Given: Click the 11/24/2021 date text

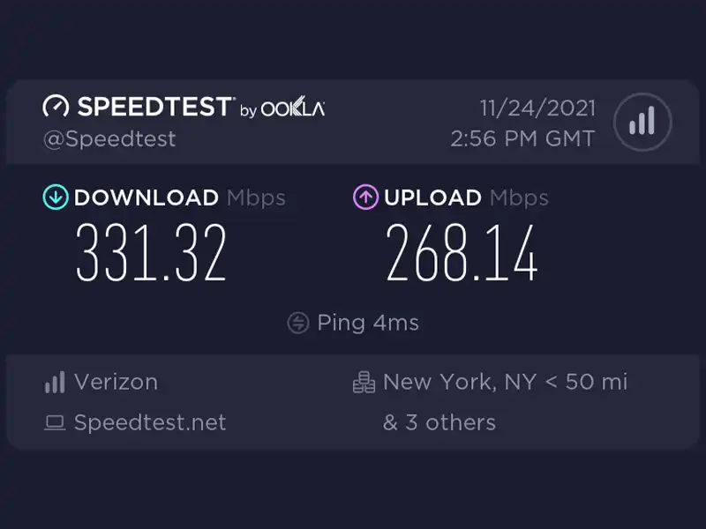Looking at the screenshot, I should [x=537, y=108].
